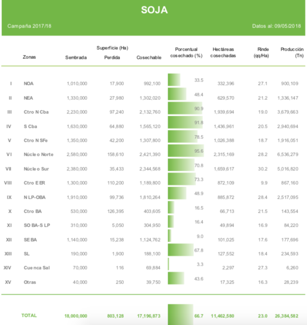
Task: Click the TOTAL percentage bar showing 66.7
Action: [180, 312]
